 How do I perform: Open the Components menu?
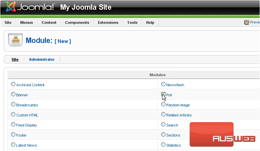pos(77,22)
